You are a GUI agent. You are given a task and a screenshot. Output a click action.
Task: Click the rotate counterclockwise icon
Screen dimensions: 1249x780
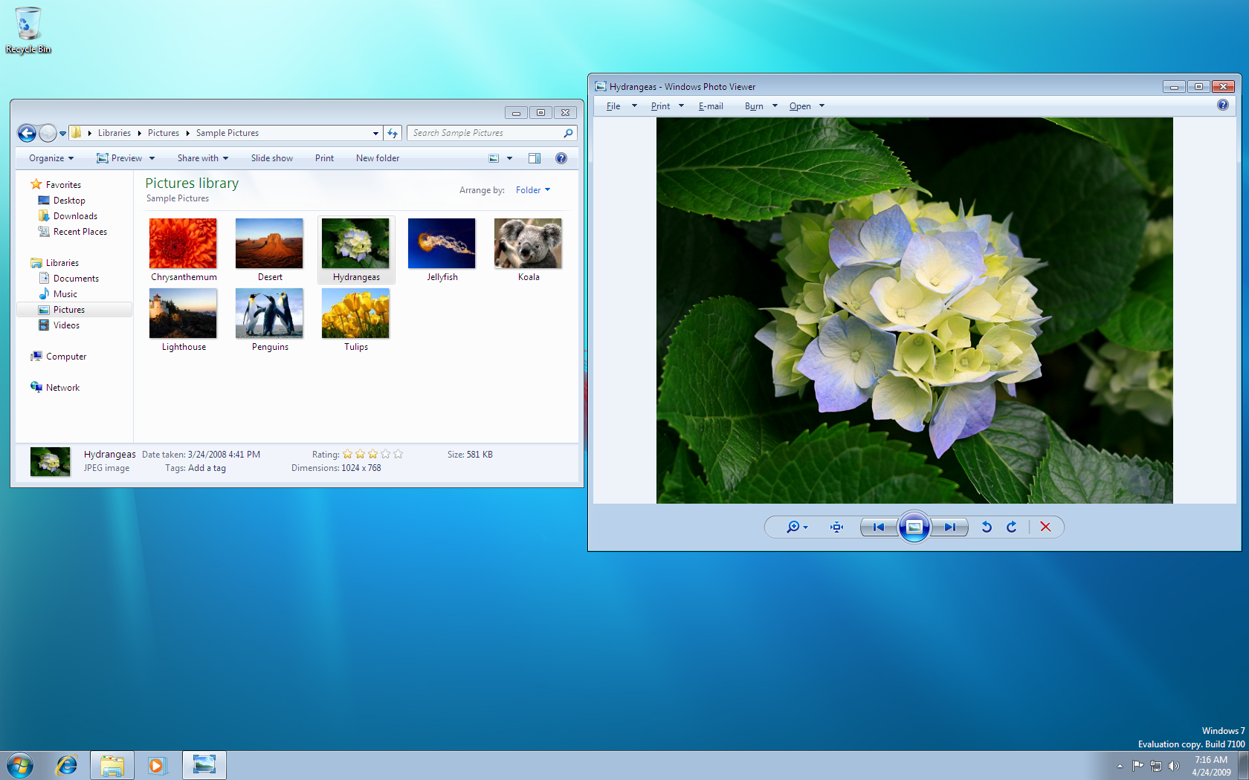[x=986, y=527]
